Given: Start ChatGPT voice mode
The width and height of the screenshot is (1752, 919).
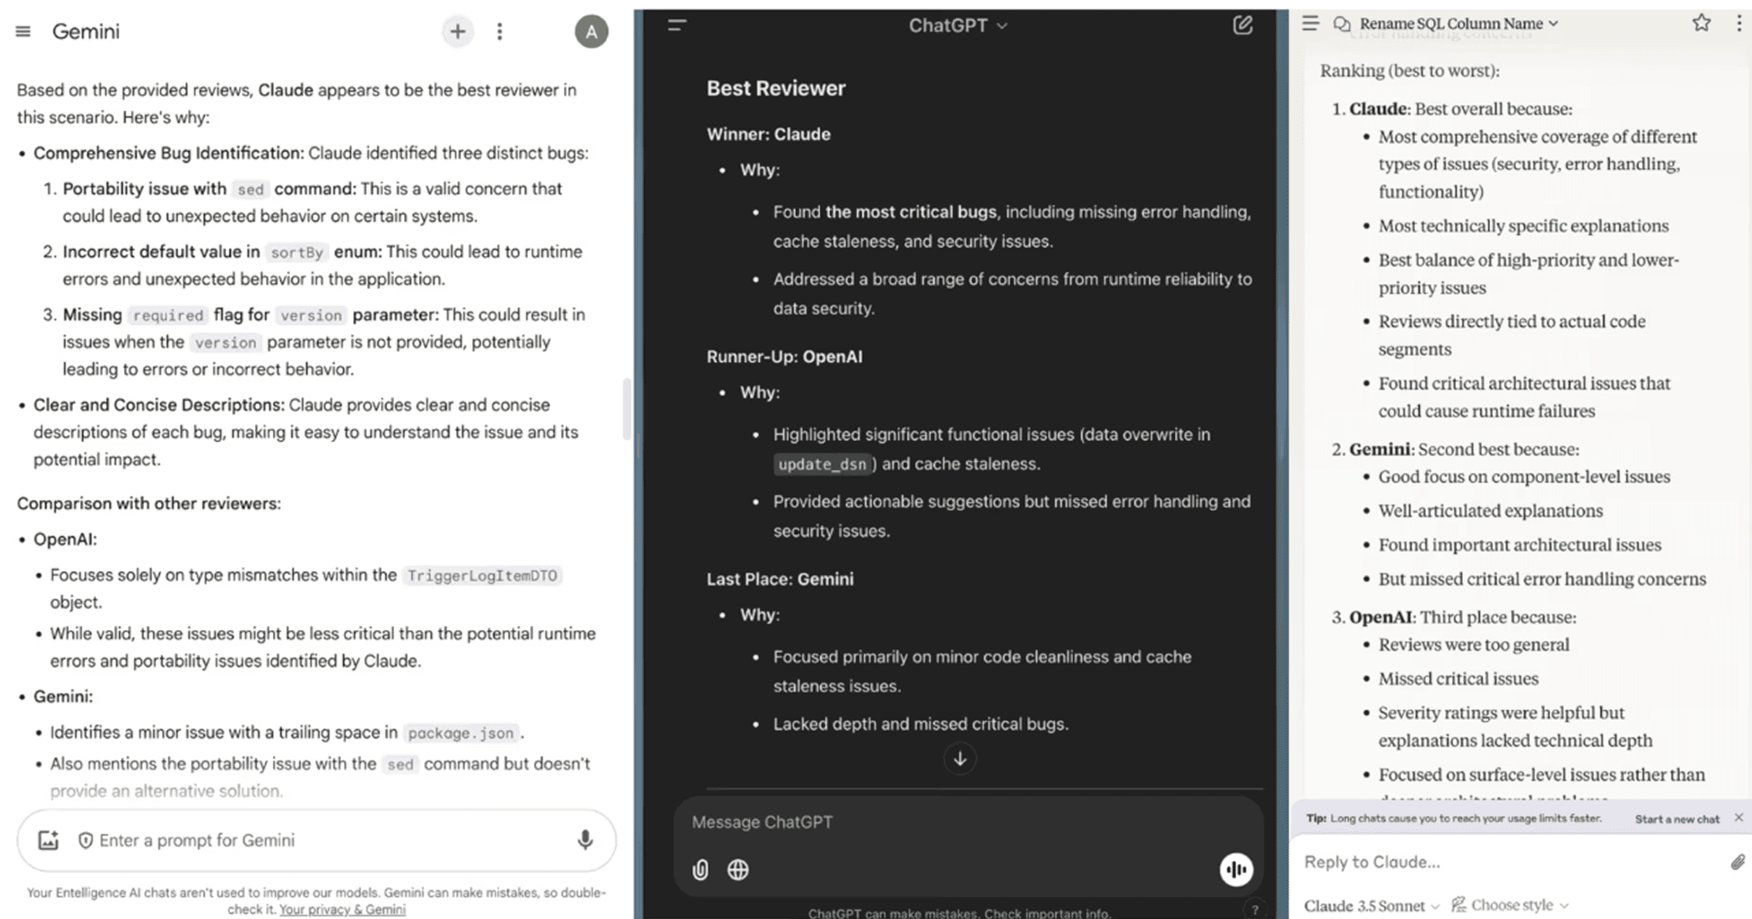Looking at the screenshot, I should (x=1236, y=870).
